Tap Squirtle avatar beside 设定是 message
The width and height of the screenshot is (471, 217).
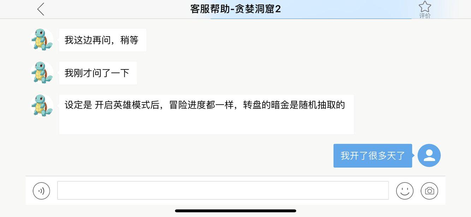[42, 106]
